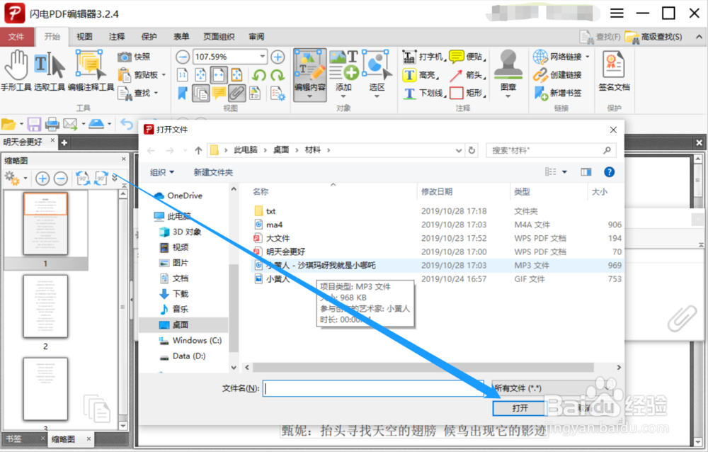The image size is (708, 452).
Task: Select the Arrow (箭头) annotation tool
Action: pos(468,75)
